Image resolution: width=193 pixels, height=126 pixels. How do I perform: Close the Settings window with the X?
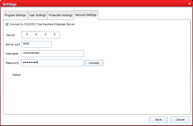click(x=189, y=4)
